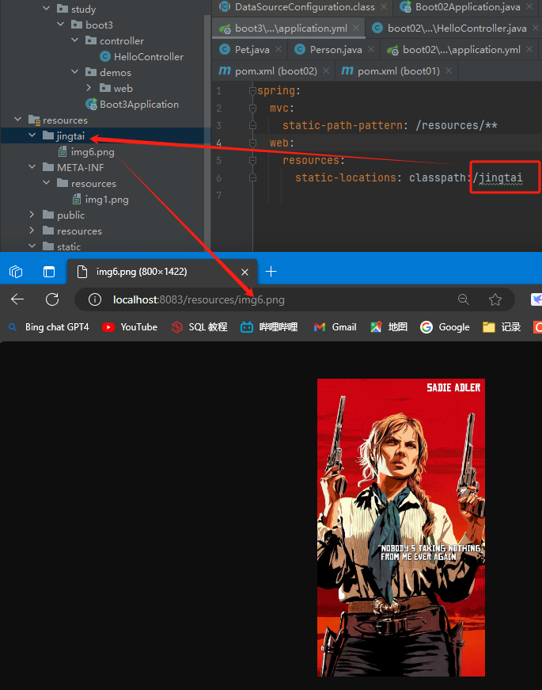542x690 pixels.
Task: Open a new browser tab
Action: point(271,272)
